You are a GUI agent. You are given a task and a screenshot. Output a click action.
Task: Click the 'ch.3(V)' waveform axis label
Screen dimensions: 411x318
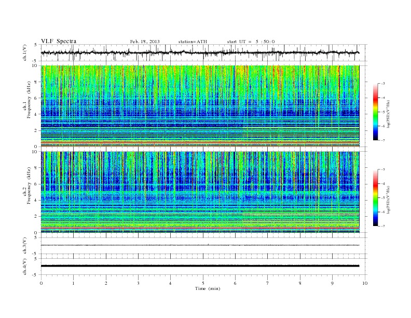point(24,246)
